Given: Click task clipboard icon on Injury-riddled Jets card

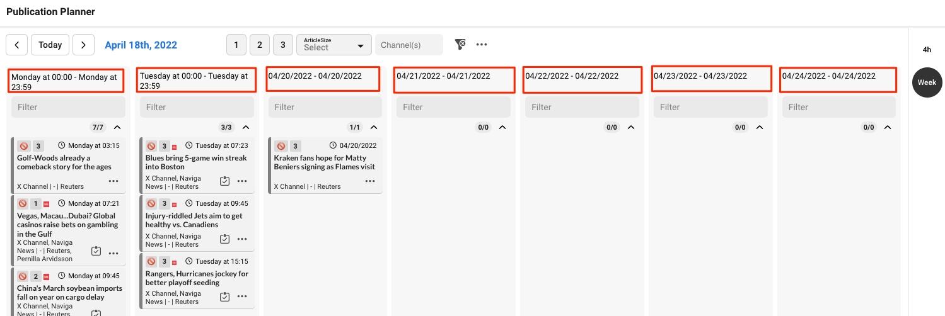Looking at the screenshot, I should click(x=224, y=239).
